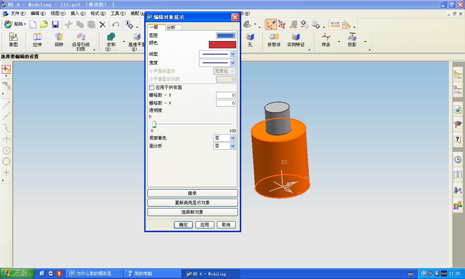Delete selection with the X toolbar icon
465x279 pixels.
pos(102,24)
